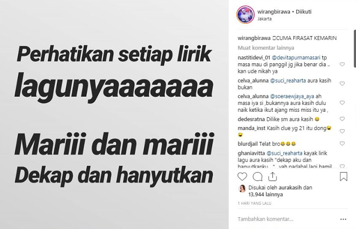Like manda_inst's comment heart
356x229 pixels.
pyautogui.click(x=342, y=131)
